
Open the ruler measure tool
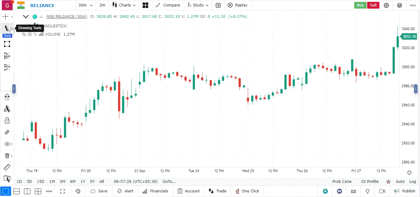pos(7,167)
